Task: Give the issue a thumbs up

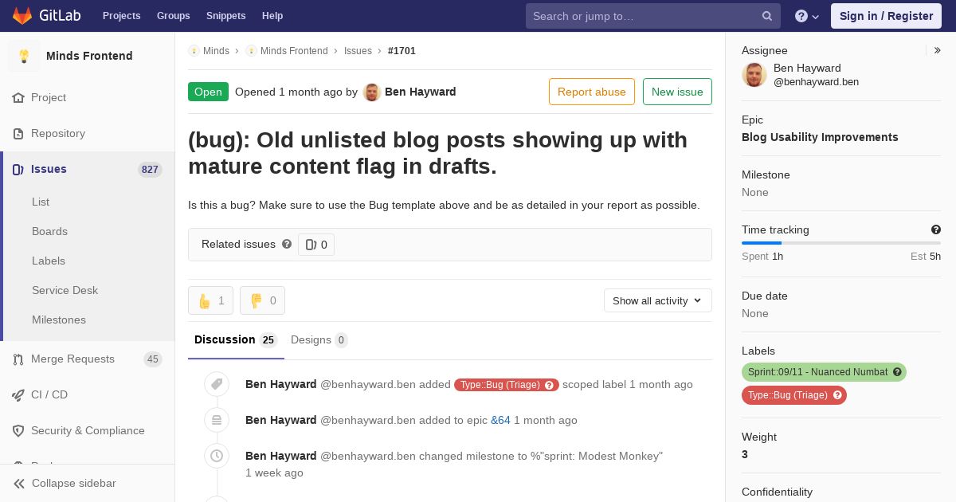Action: 210,300
